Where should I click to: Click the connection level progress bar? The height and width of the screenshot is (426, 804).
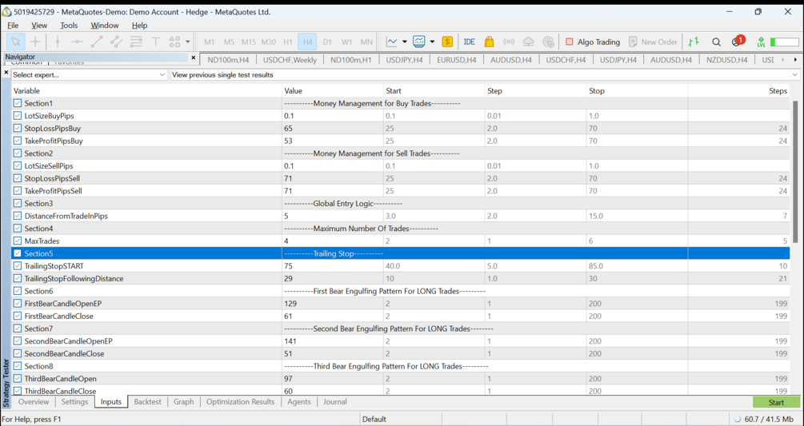(x=785, y=42)
